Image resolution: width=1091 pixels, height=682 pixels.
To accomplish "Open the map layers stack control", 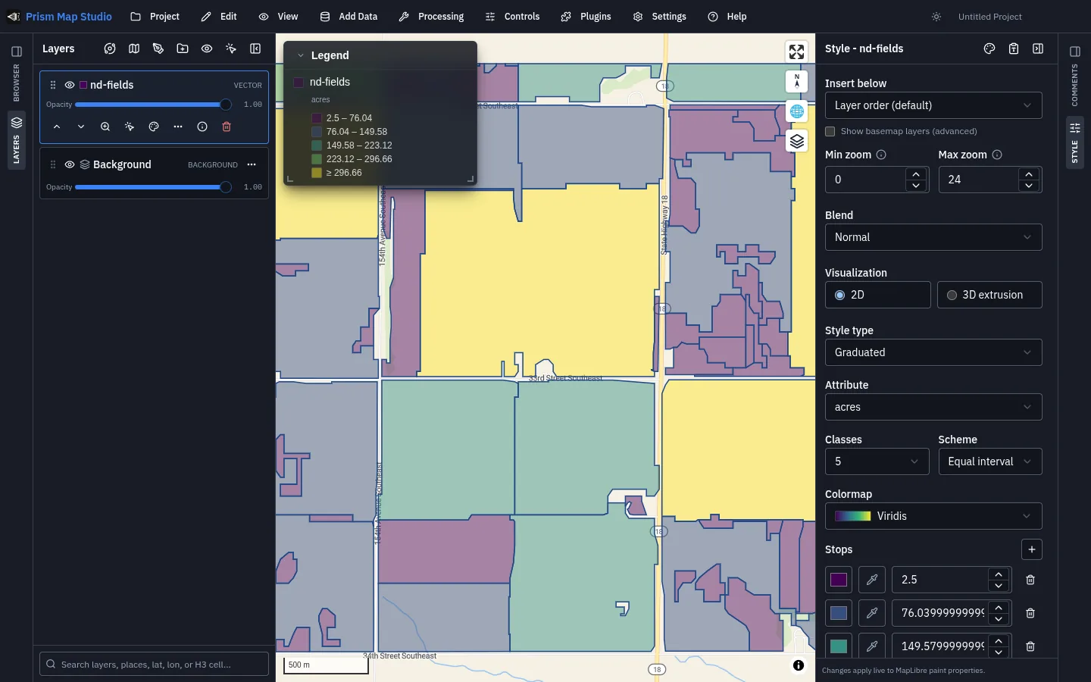I will [796, 141].
